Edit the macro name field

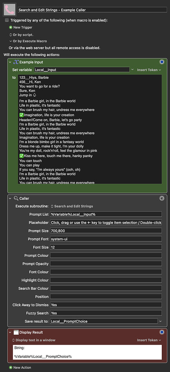(92, 10)
